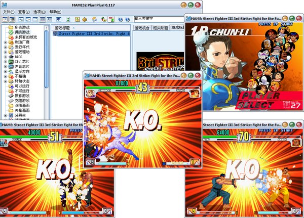The width and height of the screenshot is (304, 218).
Task: Expand the 显示方向 tree node
Action: click(x=5, y=72)
